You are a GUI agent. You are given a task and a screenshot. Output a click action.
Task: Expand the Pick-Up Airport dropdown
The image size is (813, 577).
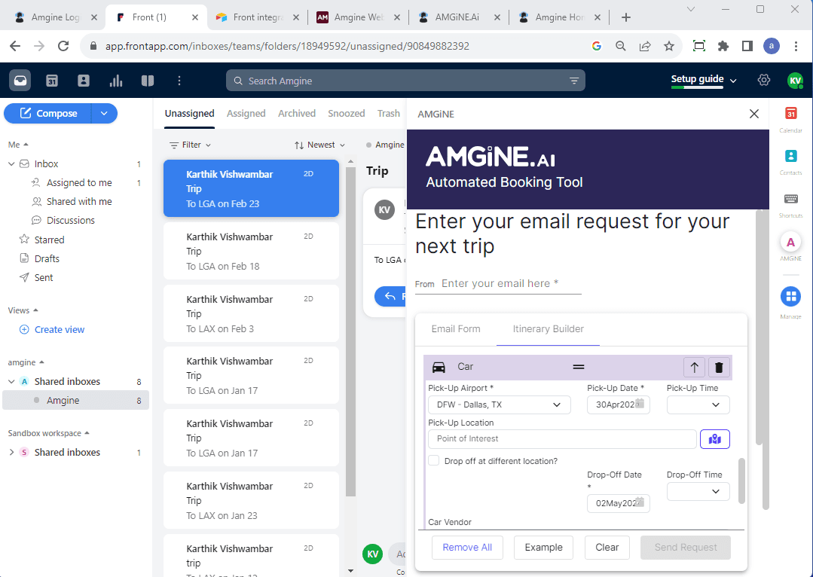[500, 405]
